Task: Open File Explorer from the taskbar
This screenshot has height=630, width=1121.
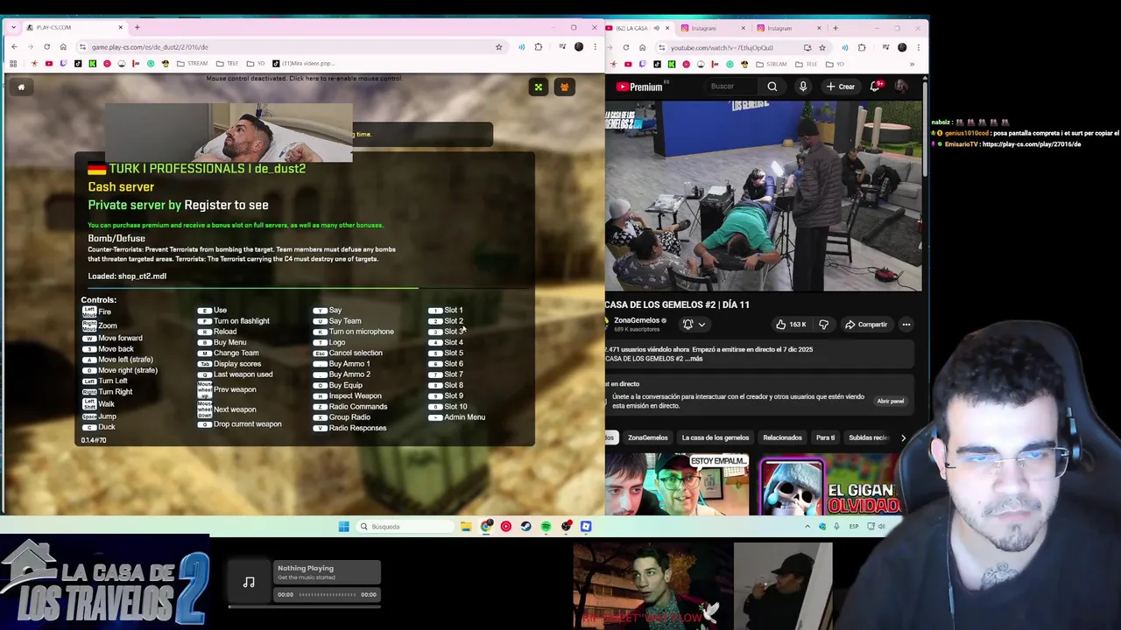Action: pyautogui.click(x=466, y=527)
